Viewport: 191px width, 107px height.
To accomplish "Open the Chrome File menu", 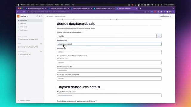I will pyautogui.click(x=28, y=5).
